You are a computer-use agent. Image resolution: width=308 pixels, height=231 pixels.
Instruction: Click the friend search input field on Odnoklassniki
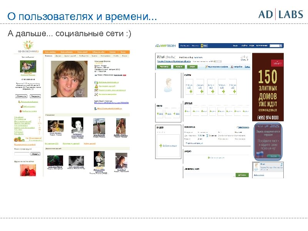22,154
